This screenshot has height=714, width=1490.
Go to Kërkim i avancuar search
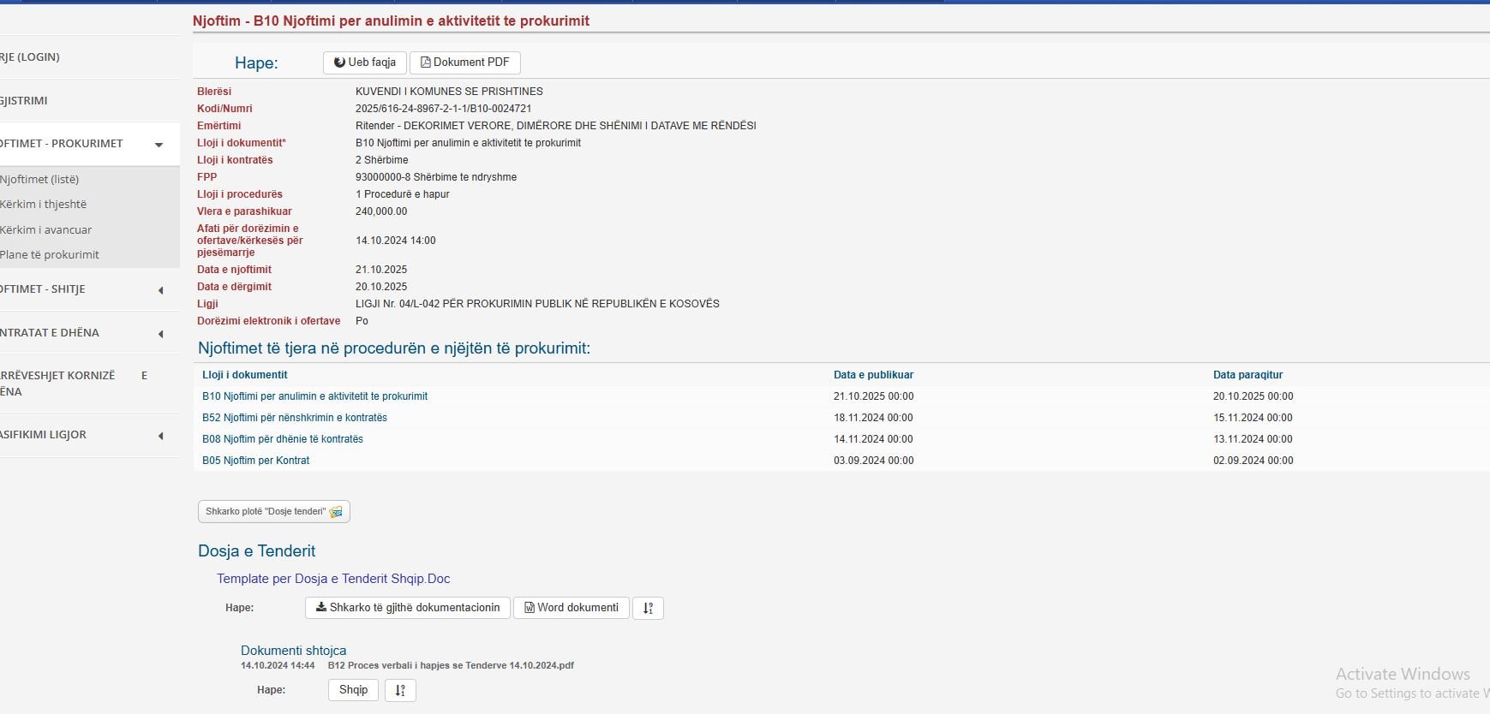(46, 230)
